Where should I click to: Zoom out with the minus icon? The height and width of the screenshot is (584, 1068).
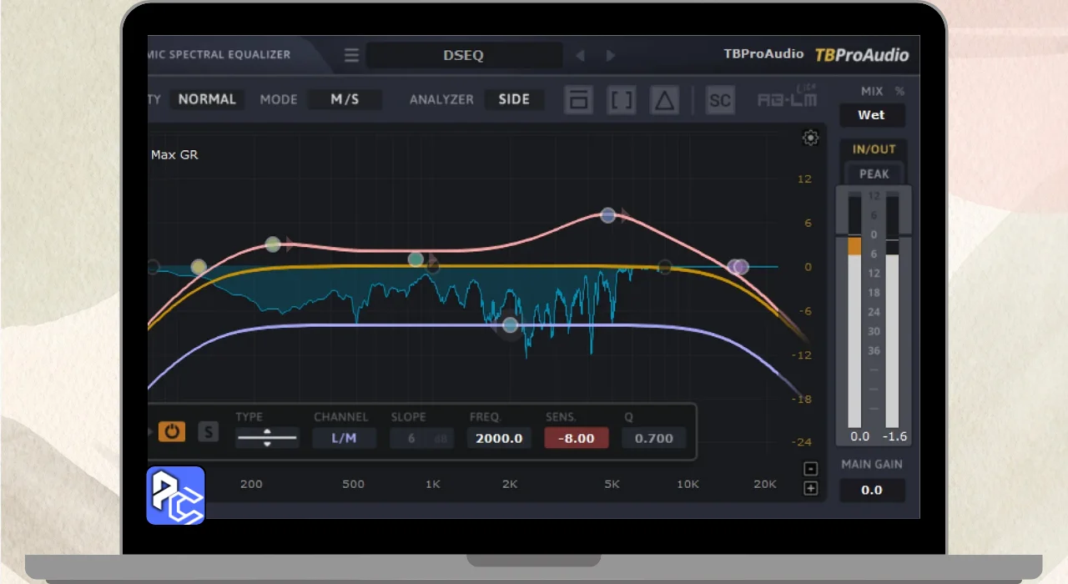[x=810, y=469]
